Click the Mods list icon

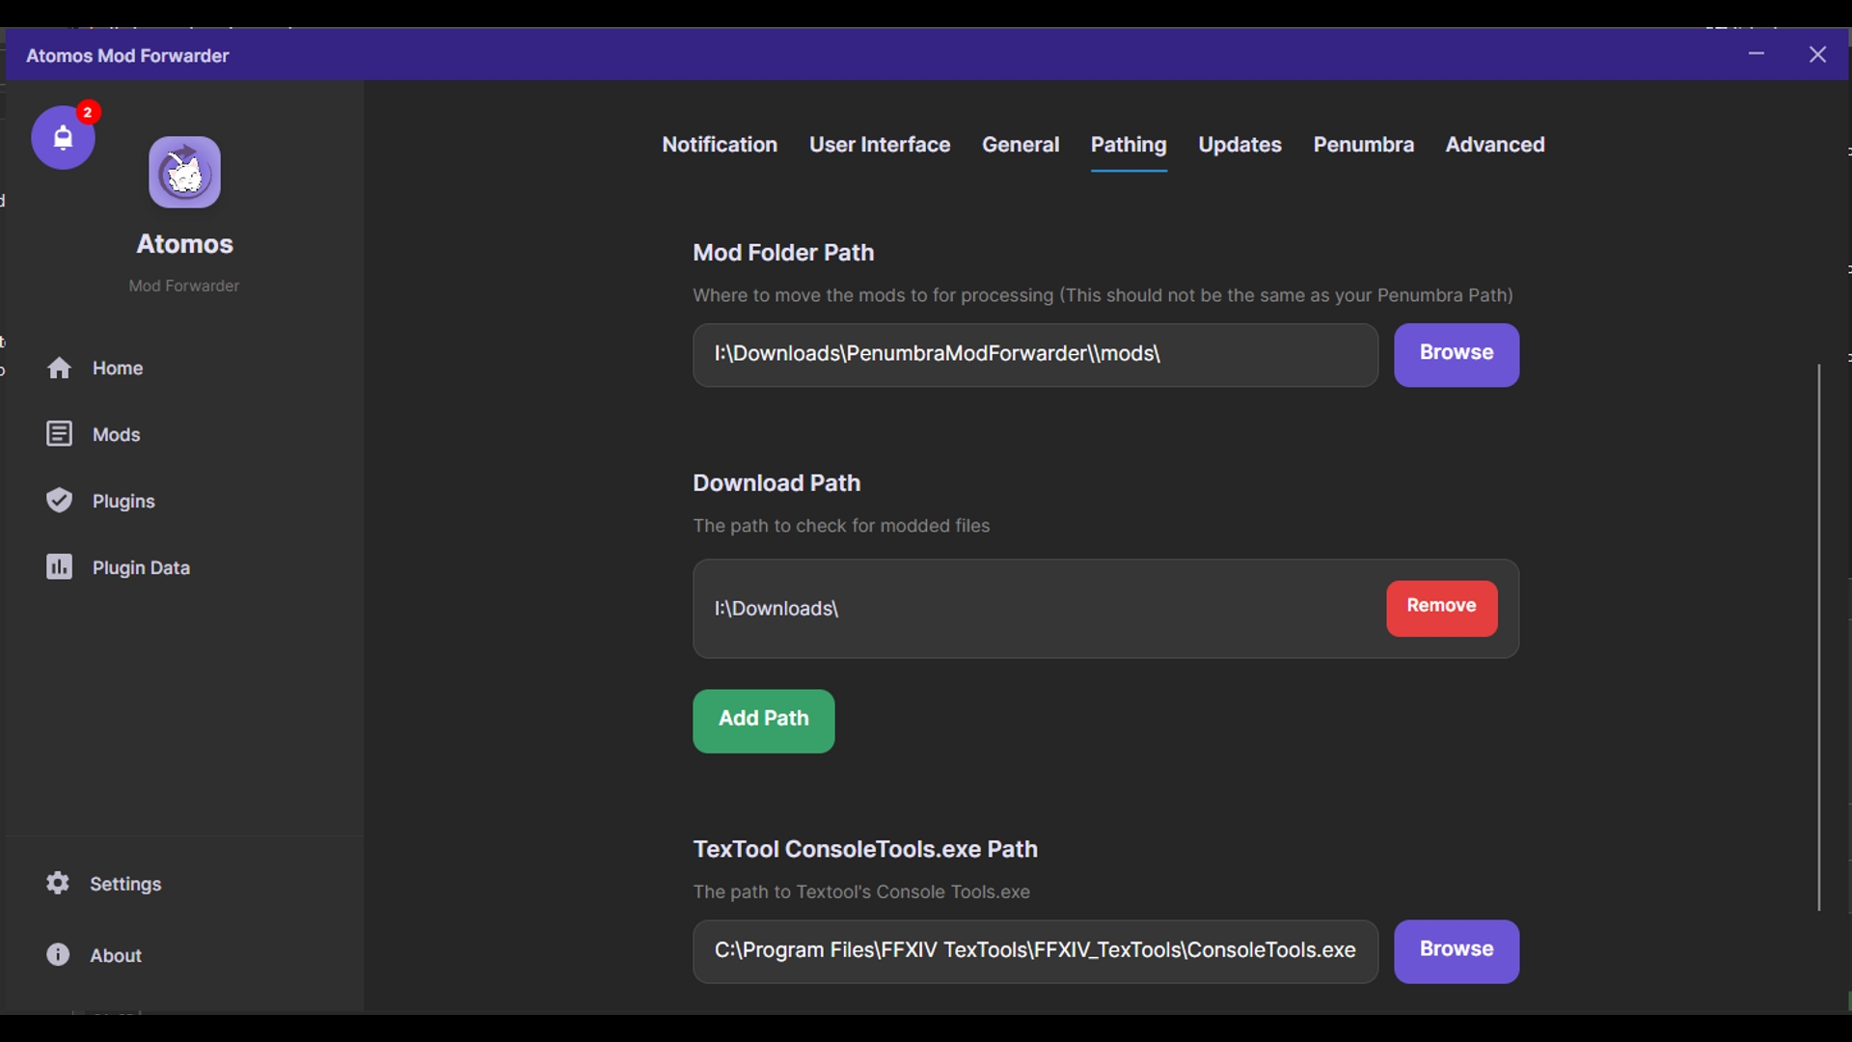click(x=59, y=434)
